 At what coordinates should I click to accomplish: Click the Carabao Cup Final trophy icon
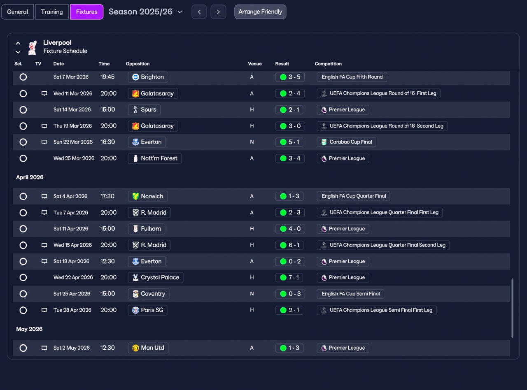tap(324, 142)
